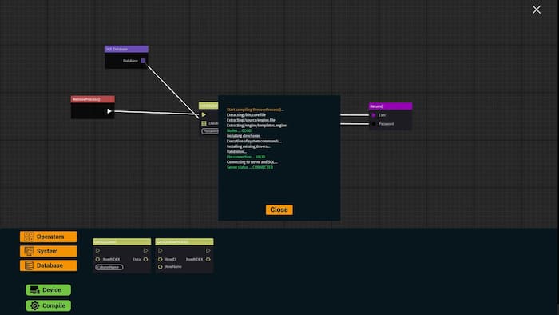Select the Database node category
The height and width of the screenshot is (315, 559).
click(x=48, y=265)
